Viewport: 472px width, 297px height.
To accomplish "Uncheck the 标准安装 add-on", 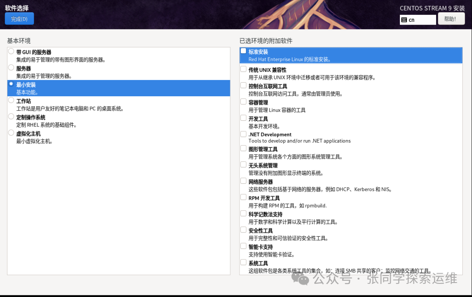I will click(243, 50).
